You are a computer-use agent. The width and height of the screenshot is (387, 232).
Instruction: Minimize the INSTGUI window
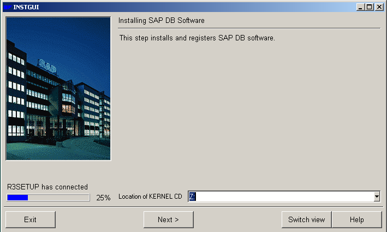[x=360, y=7]
